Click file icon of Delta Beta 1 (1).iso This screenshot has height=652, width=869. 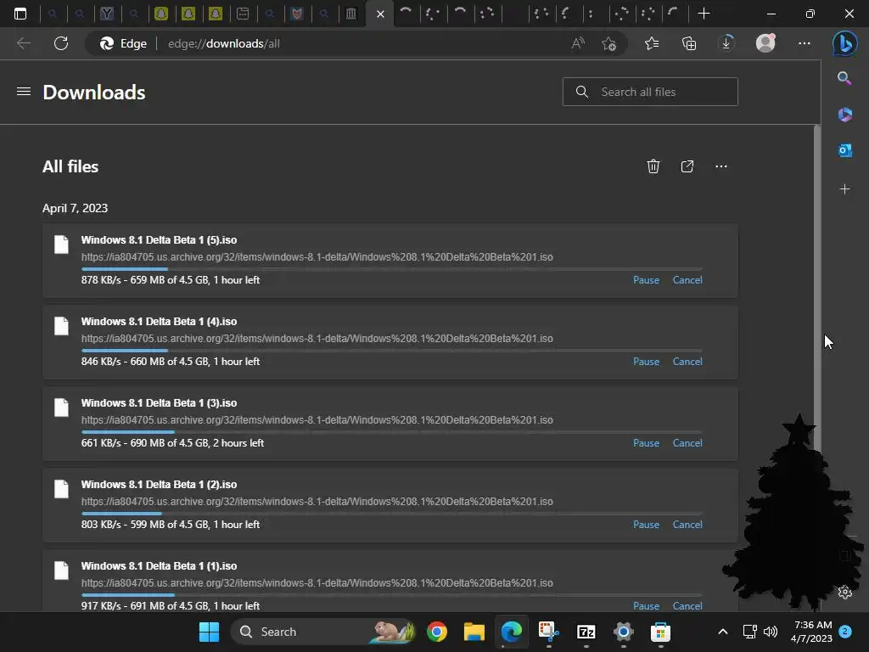(x=61, y=570)
